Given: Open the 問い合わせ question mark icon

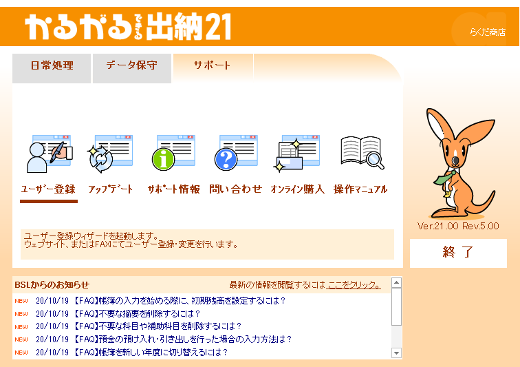Looking at the screenshot, I should (236, 153).
